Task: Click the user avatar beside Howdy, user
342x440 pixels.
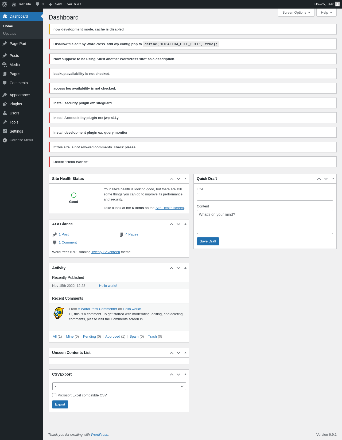Action: [x=337, y=4]
